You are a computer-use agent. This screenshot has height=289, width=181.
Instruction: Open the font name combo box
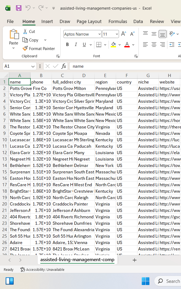[x=82, y=34]
